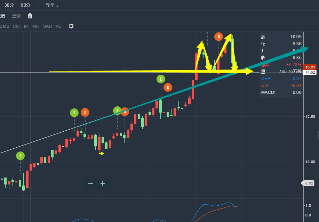This screenshot has height=222, width=319.
Task: Click the 1.0 MACD axis label
Action: 308,206
